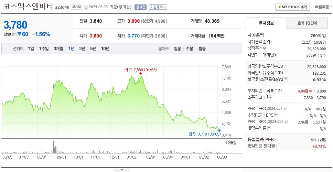This screenshot has width=333, height=172.
Task: Click the 저가 value 3,770
Action: 133,36
